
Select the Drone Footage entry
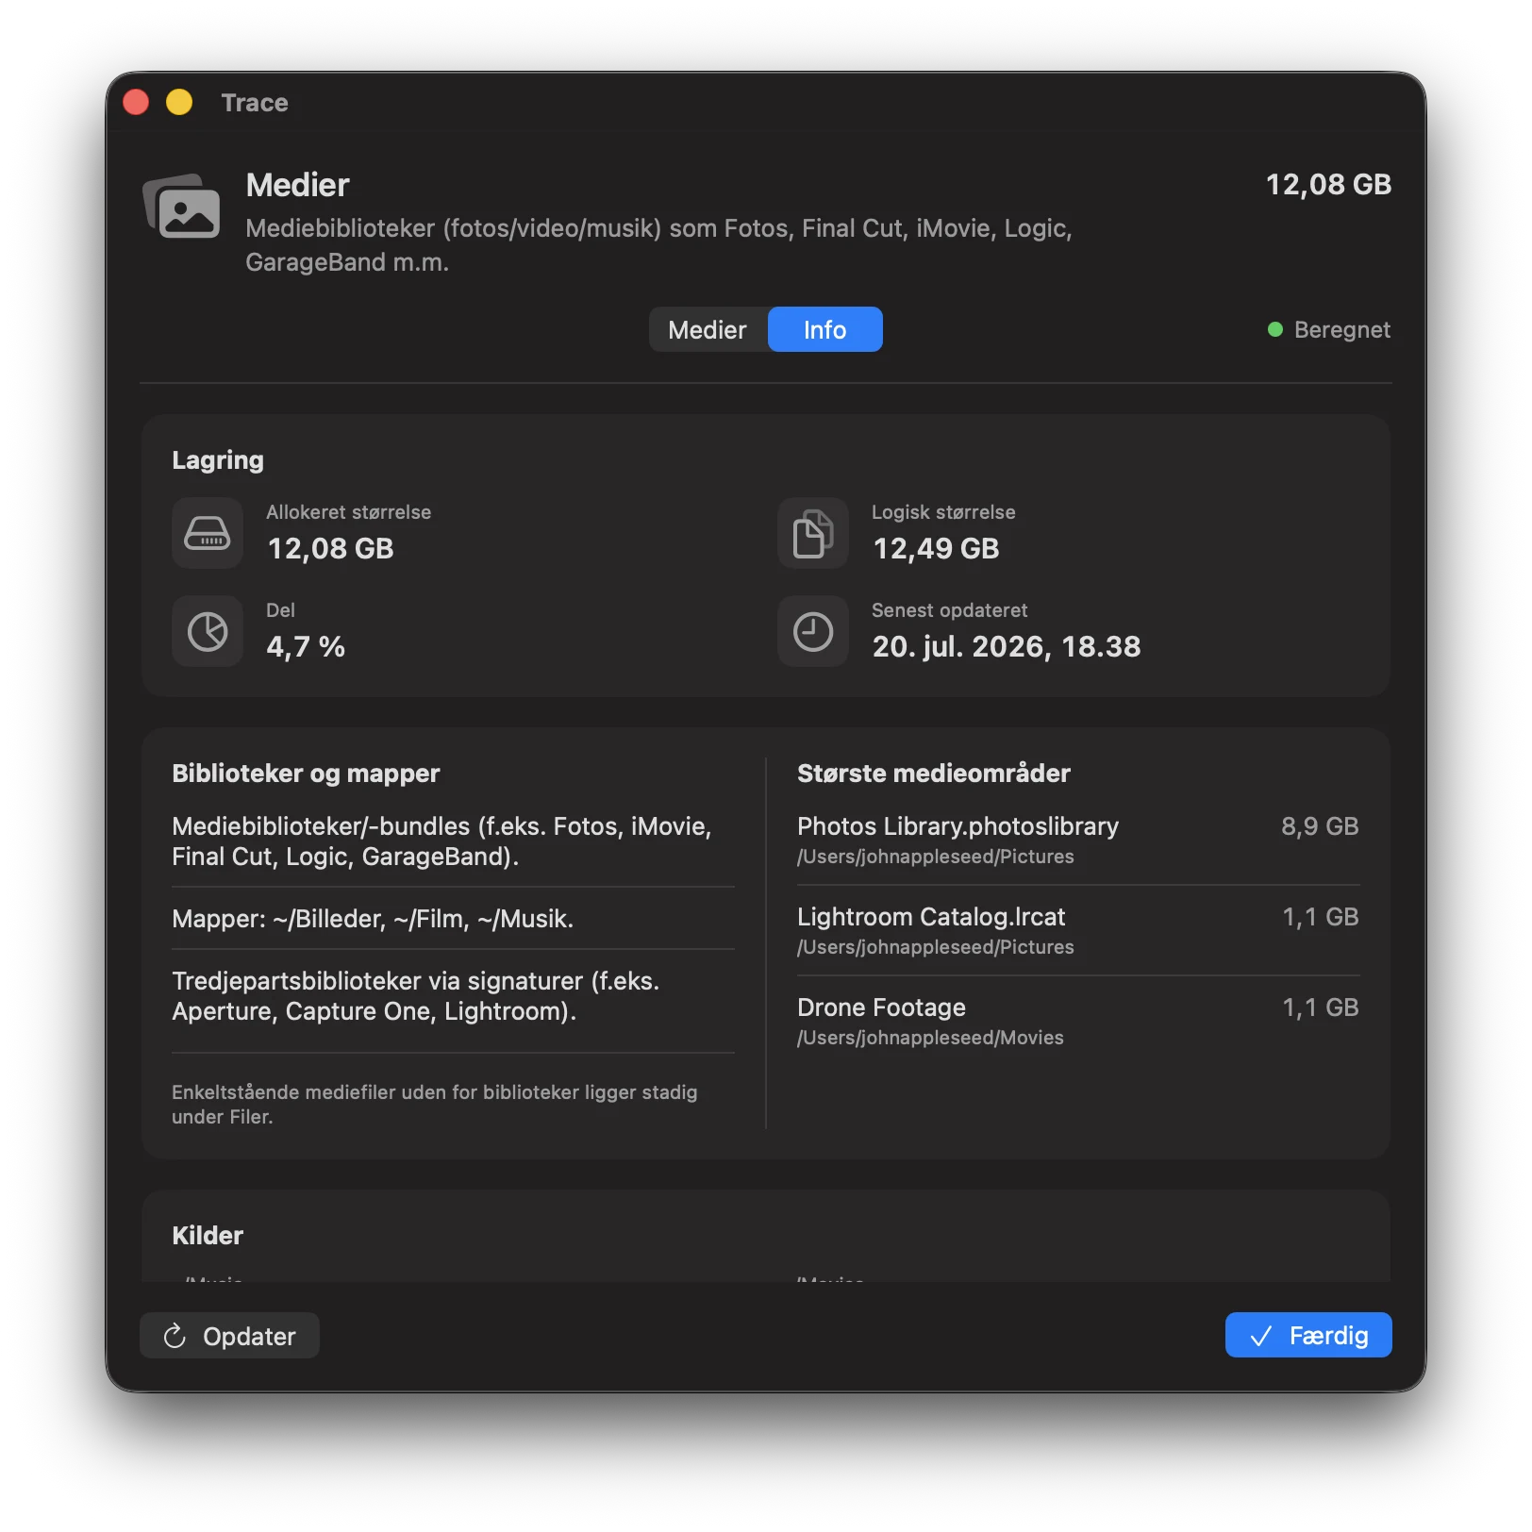(x=1078, y=1021)
